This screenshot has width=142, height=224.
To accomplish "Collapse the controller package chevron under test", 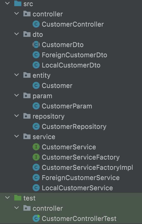I will click(x=17, y=208).
